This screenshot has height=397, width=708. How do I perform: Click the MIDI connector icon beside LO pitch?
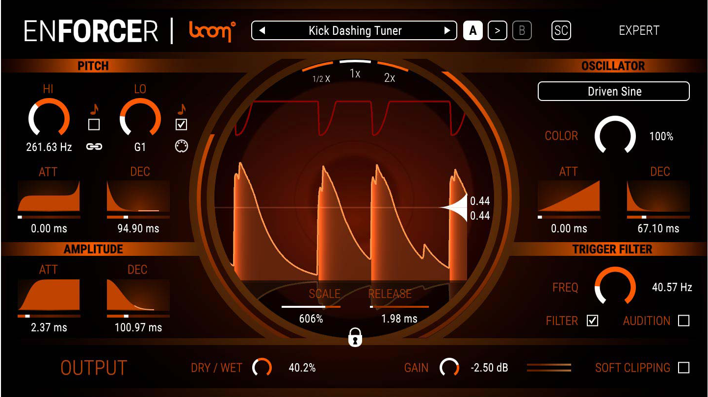click(181, 147)
